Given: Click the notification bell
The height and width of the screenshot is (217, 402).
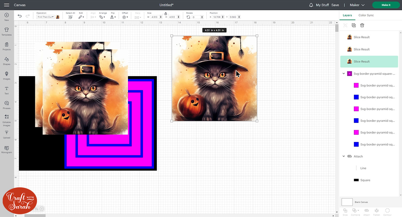Looking at the screenshot, I should coord(311,5).
